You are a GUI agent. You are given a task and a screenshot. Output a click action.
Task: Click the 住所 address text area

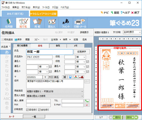(55, 84)
